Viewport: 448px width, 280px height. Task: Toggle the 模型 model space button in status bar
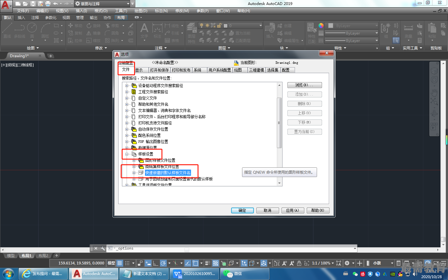click(x=111, y=263)
